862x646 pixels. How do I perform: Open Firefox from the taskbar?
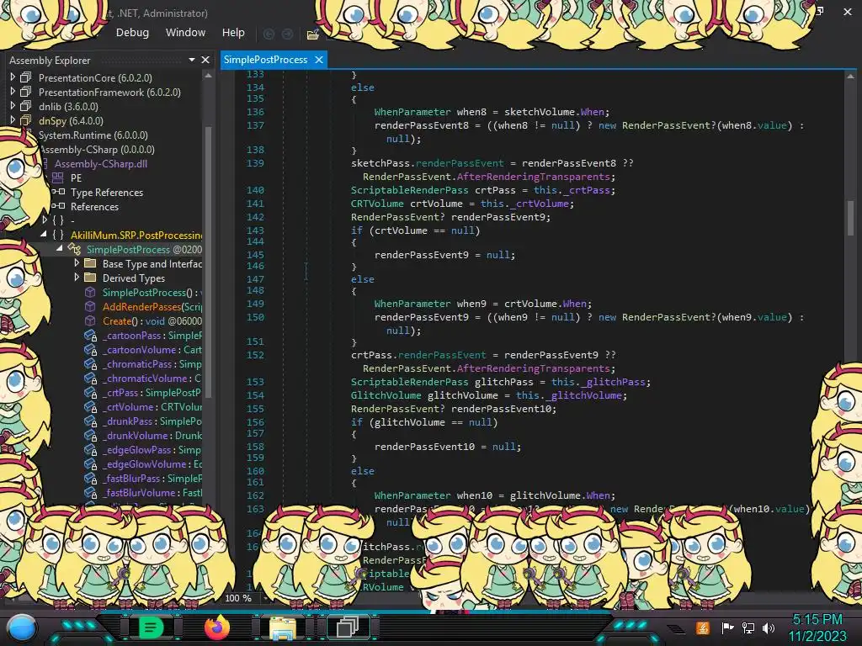[217, 627]
